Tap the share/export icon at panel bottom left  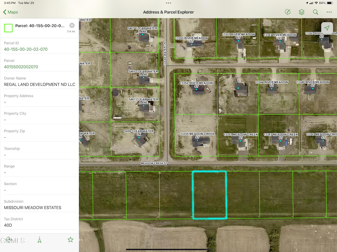pos(8,239)
